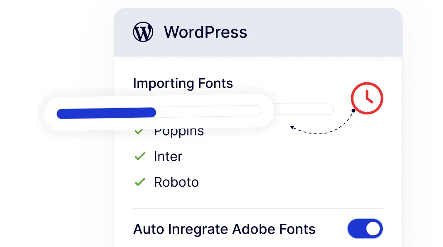Click the white knob of the Adobe Fonts switch

click(x=373, y=229)
